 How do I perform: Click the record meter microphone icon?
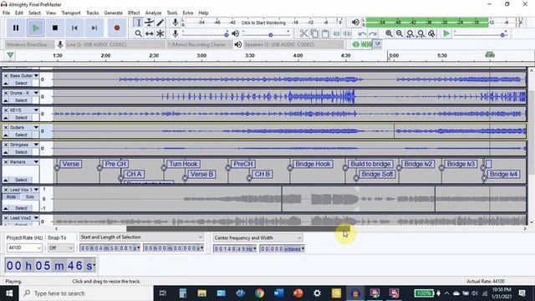[x=175, y=23]
